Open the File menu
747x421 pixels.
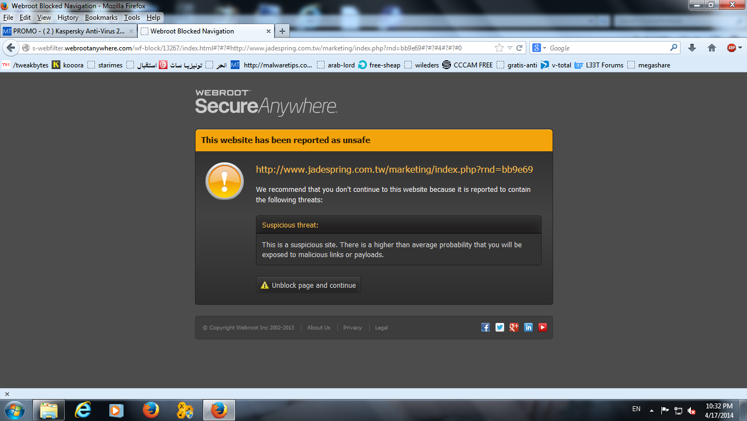pyautogui.click(x=8, y=18)
